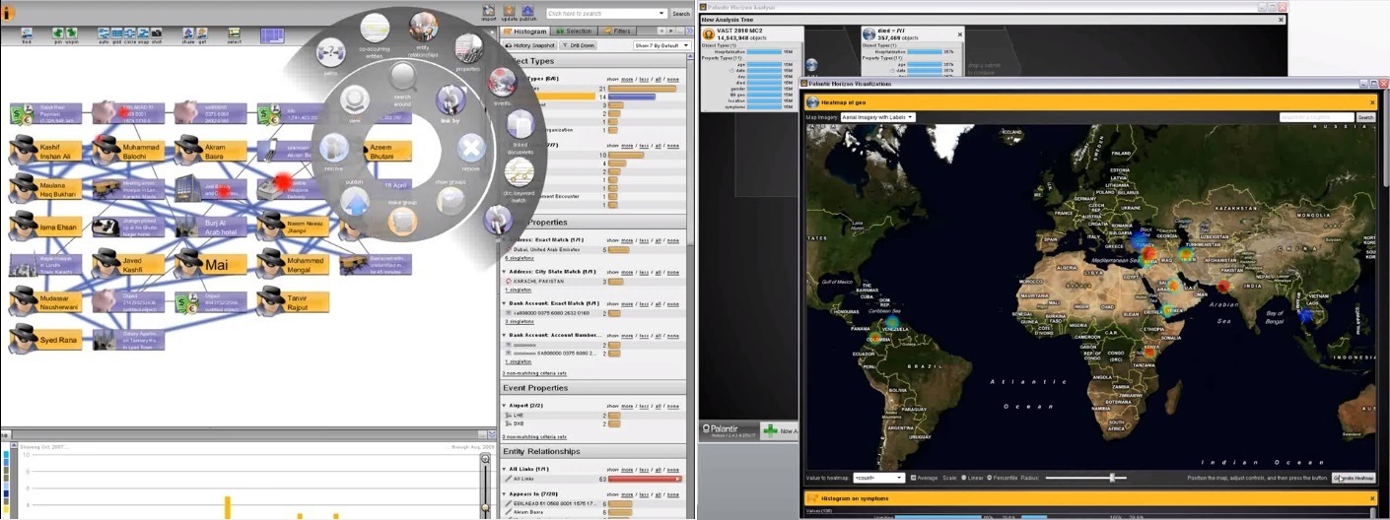Click the import icon
1390x520 pixels.
tap(490, 10)
